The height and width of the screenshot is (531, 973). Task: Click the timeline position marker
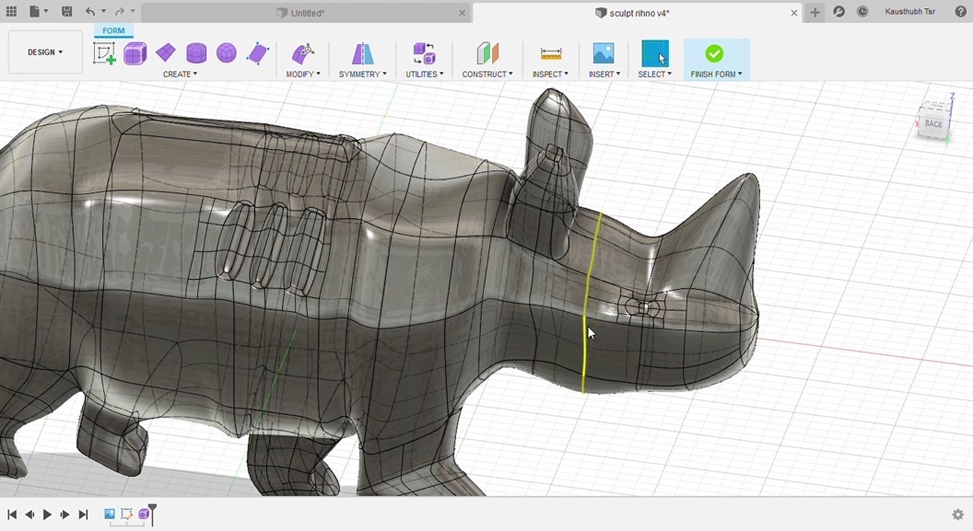click(x=153, y=514)
